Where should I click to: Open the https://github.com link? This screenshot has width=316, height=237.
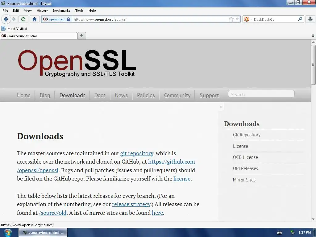pyautogui.click(x=172, y=162)
